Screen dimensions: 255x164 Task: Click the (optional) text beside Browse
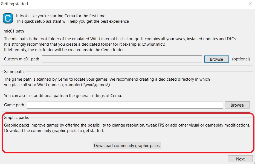click(x=241, y=59)
